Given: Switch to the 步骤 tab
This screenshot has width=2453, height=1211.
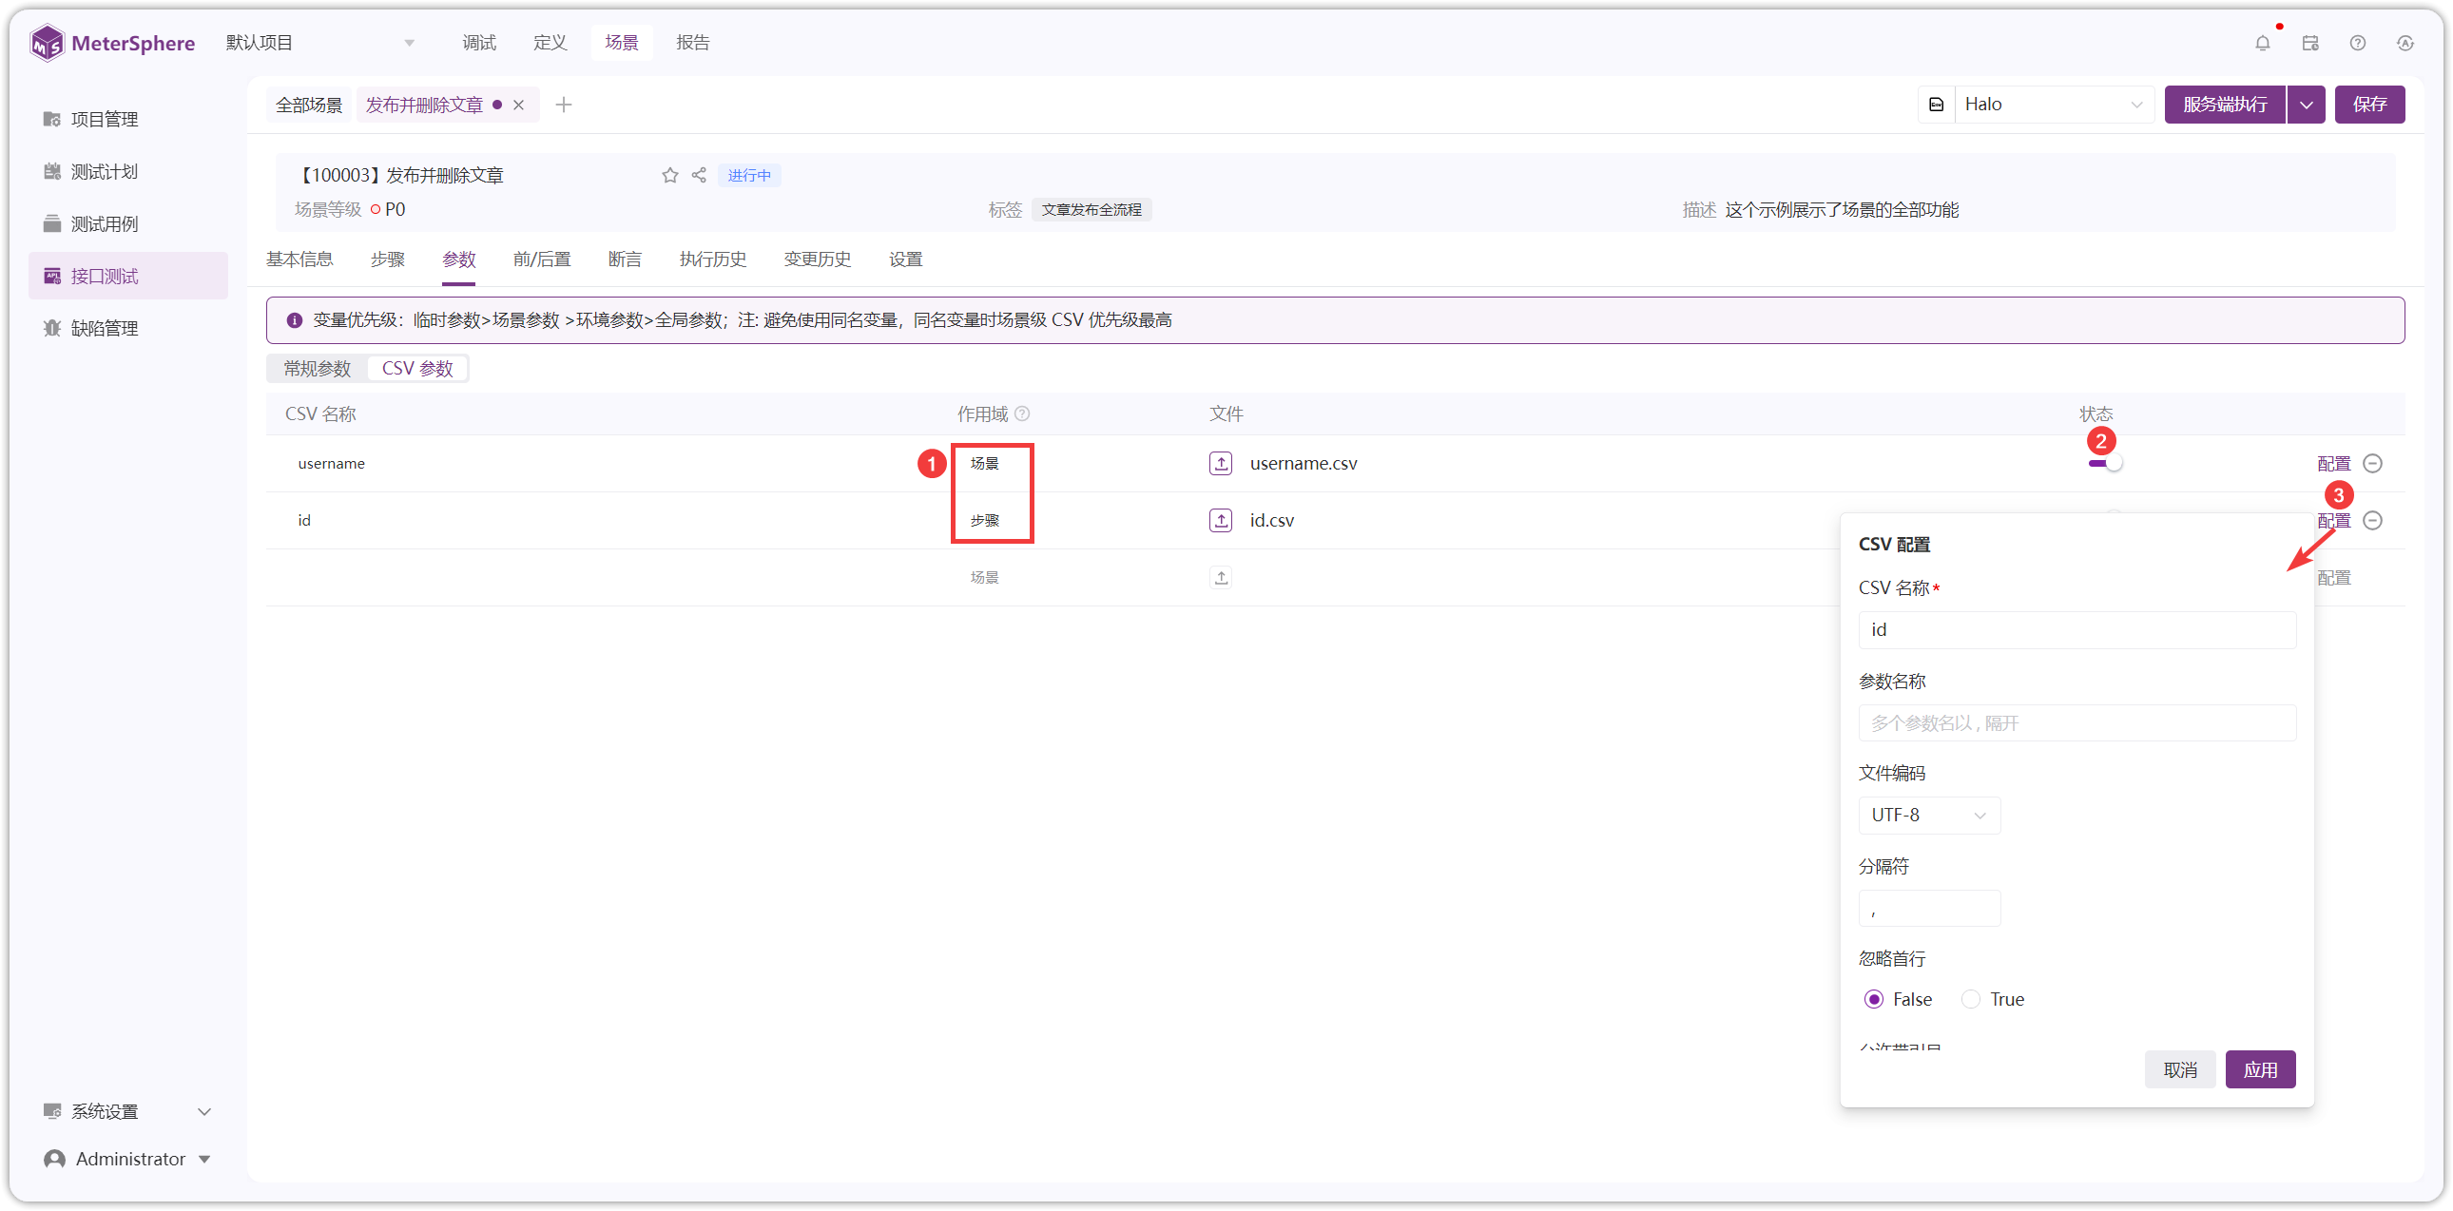Looking at the screenshot, I should pyautogui.click(x=388, y=259).
